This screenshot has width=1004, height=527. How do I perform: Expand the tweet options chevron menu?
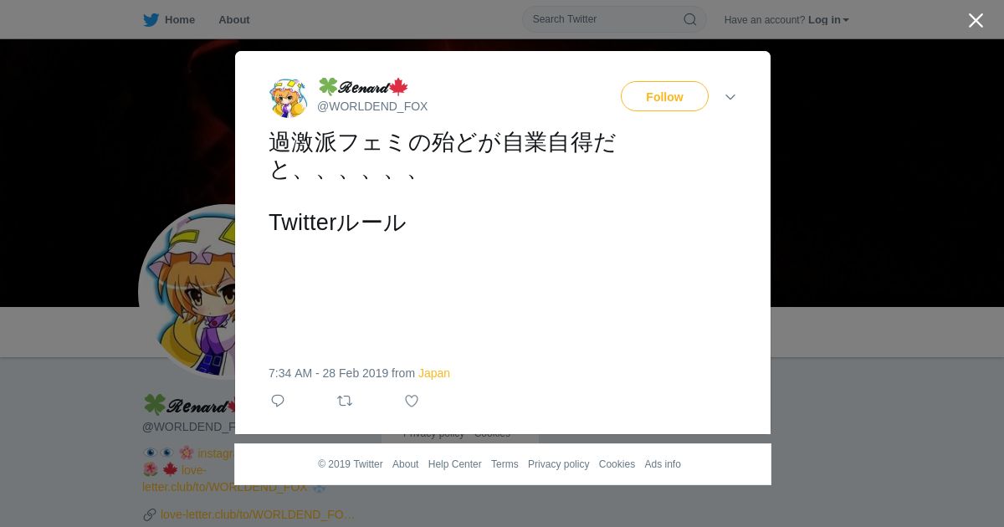click(730, 97)
